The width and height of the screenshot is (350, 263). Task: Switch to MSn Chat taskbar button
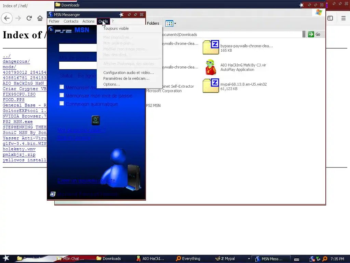[70, 259]
